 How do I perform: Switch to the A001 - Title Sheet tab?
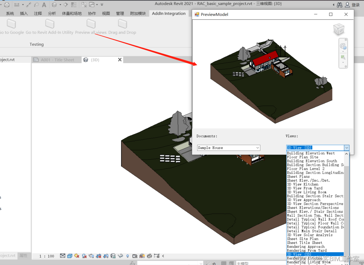tap(57, 60)
